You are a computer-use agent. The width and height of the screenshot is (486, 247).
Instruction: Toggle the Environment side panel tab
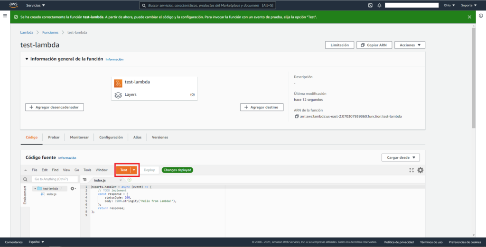tap(25, 195)
